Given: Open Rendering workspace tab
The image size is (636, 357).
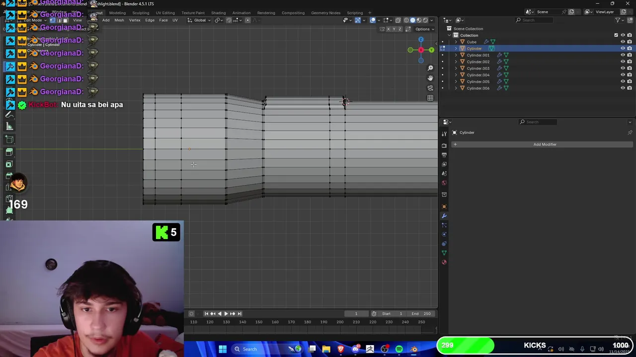Looking at the screenshot, I should [266, 12].
